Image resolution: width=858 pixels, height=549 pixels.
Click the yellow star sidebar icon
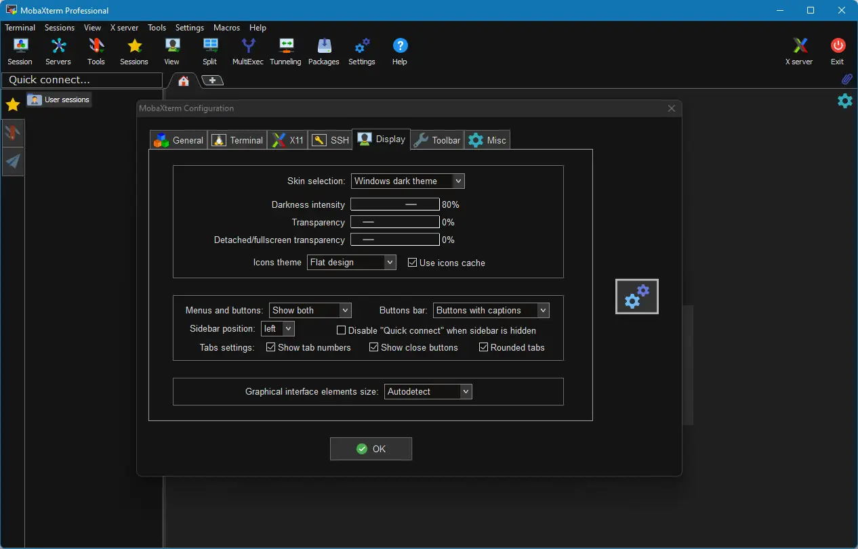tap(13, 104)
